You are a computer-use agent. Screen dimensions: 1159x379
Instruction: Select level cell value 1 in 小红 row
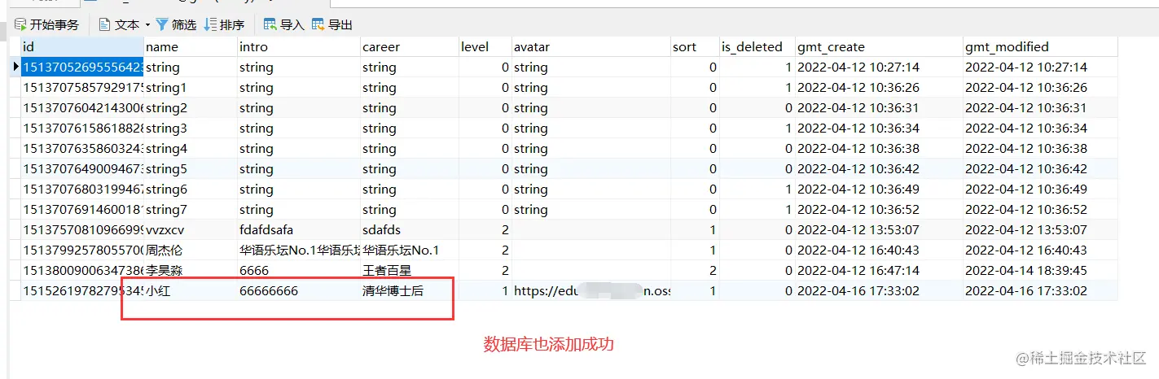pos(485,290)
